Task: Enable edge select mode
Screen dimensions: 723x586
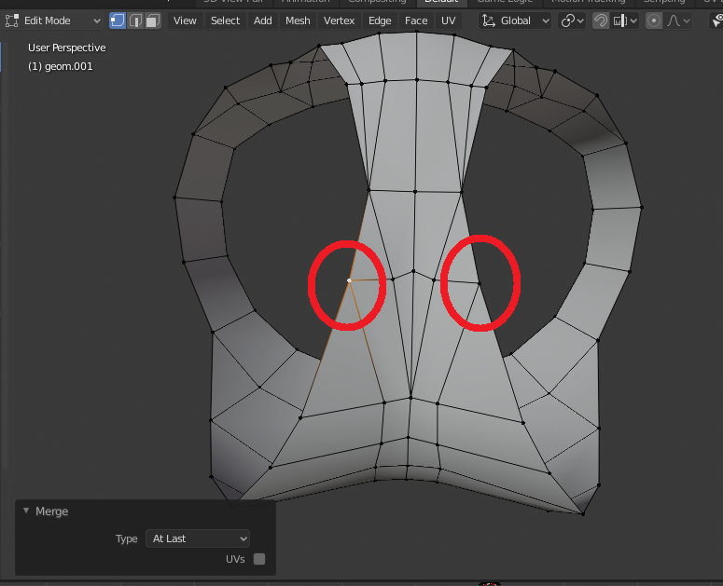Action: pyautogui.click(x=135, y=20)
